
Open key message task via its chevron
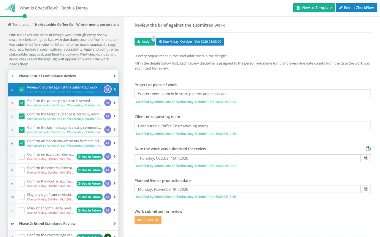point(115,129)
